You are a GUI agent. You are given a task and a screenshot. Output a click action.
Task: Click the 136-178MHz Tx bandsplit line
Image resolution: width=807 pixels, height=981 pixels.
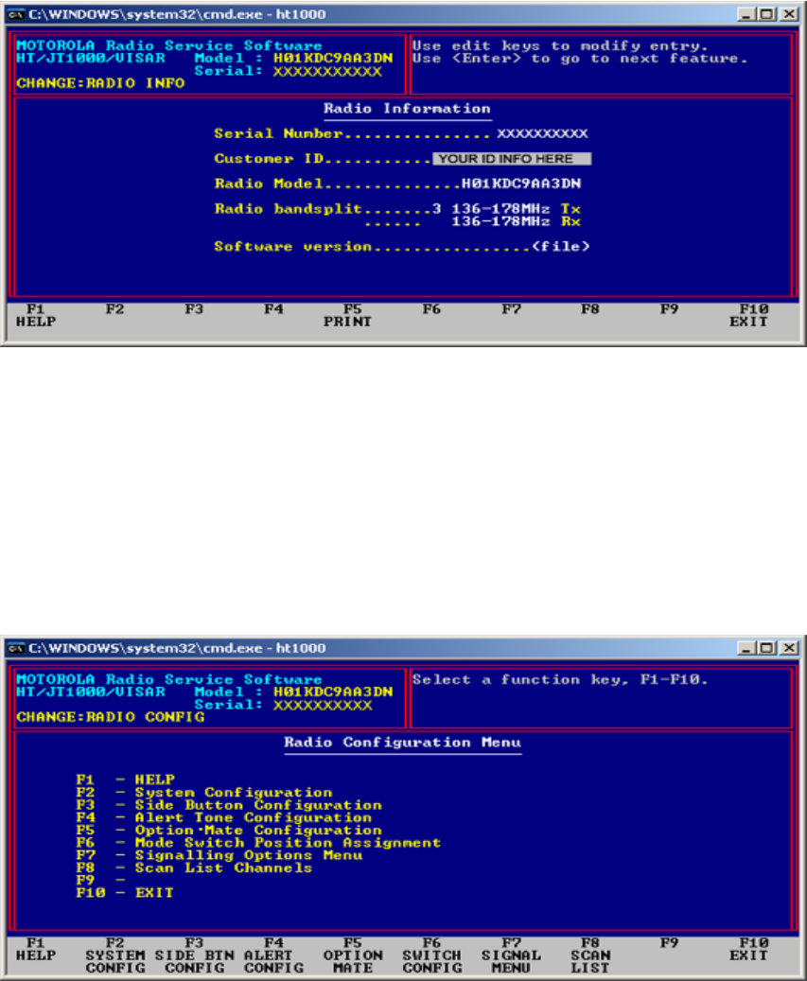tap(517, 208)
